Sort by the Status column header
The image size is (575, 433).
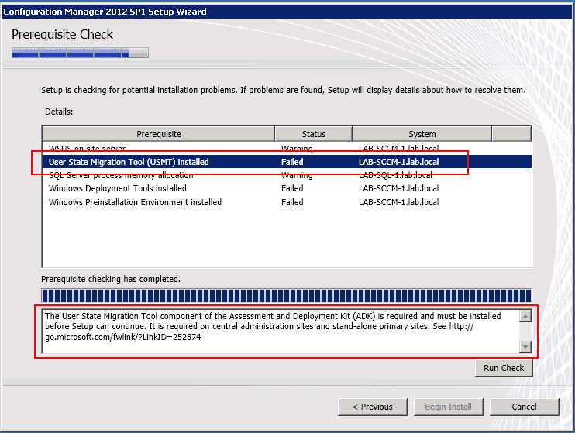pos(314,134)
